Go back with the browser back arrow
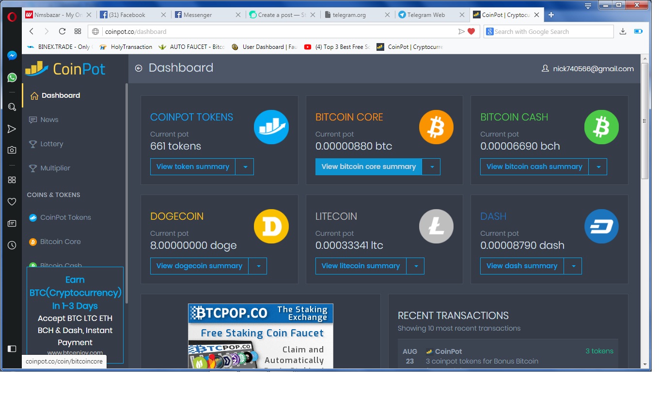Screen dimensions: 659x395 [x=31, y=31]
